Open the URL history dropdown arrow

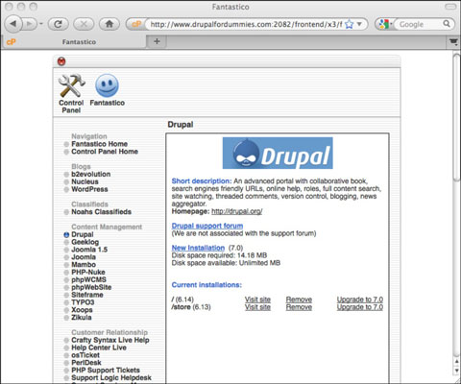click(x=359, y=24)
